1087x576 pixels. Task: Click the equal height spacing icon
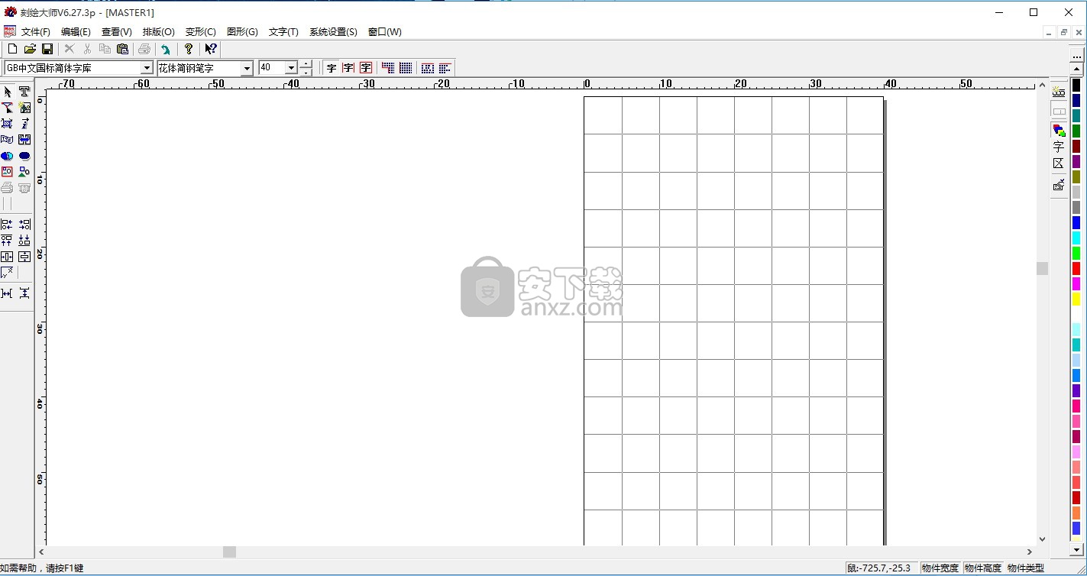point(24,293)
